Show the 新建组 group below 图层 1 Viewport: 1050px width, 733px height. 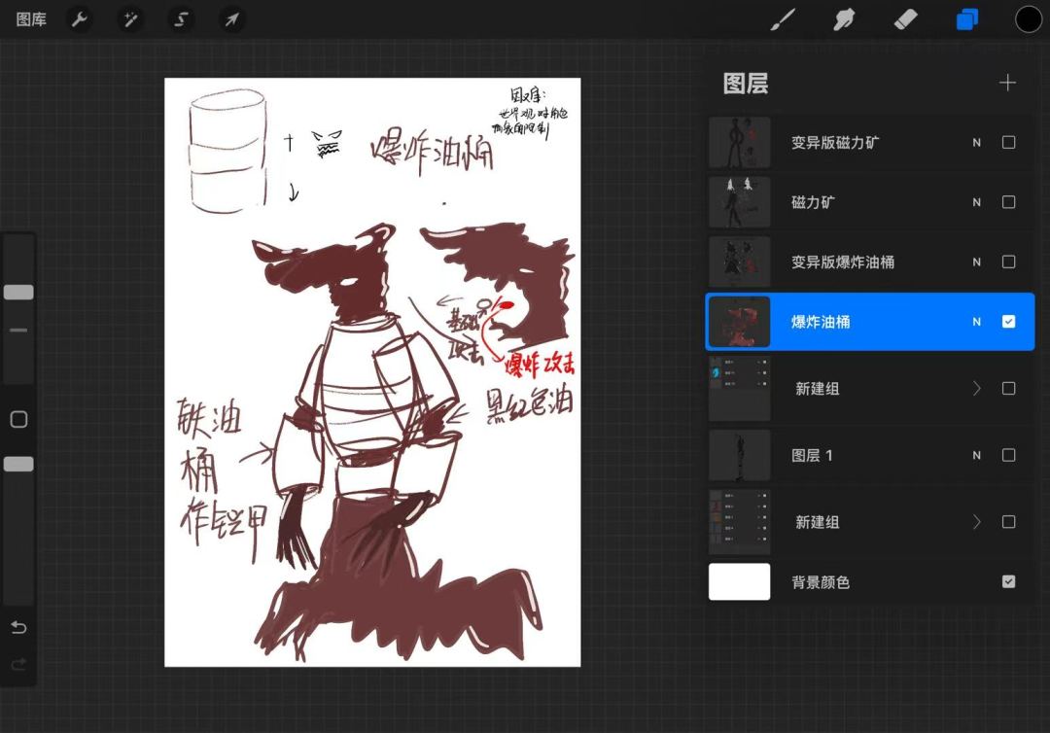1008,521
